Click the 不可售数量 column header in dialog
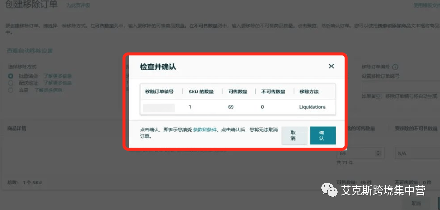Viewport: 440px width, 210px height. (273, 92)
